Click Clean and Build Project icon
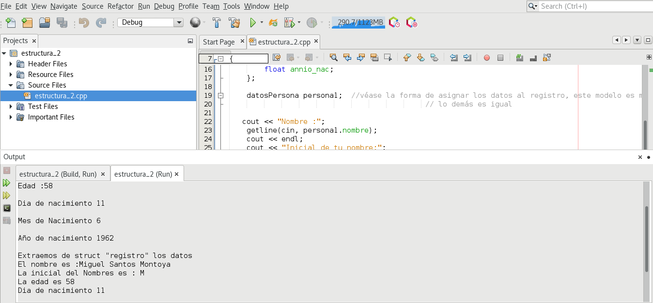 click(x=234, y=23)
